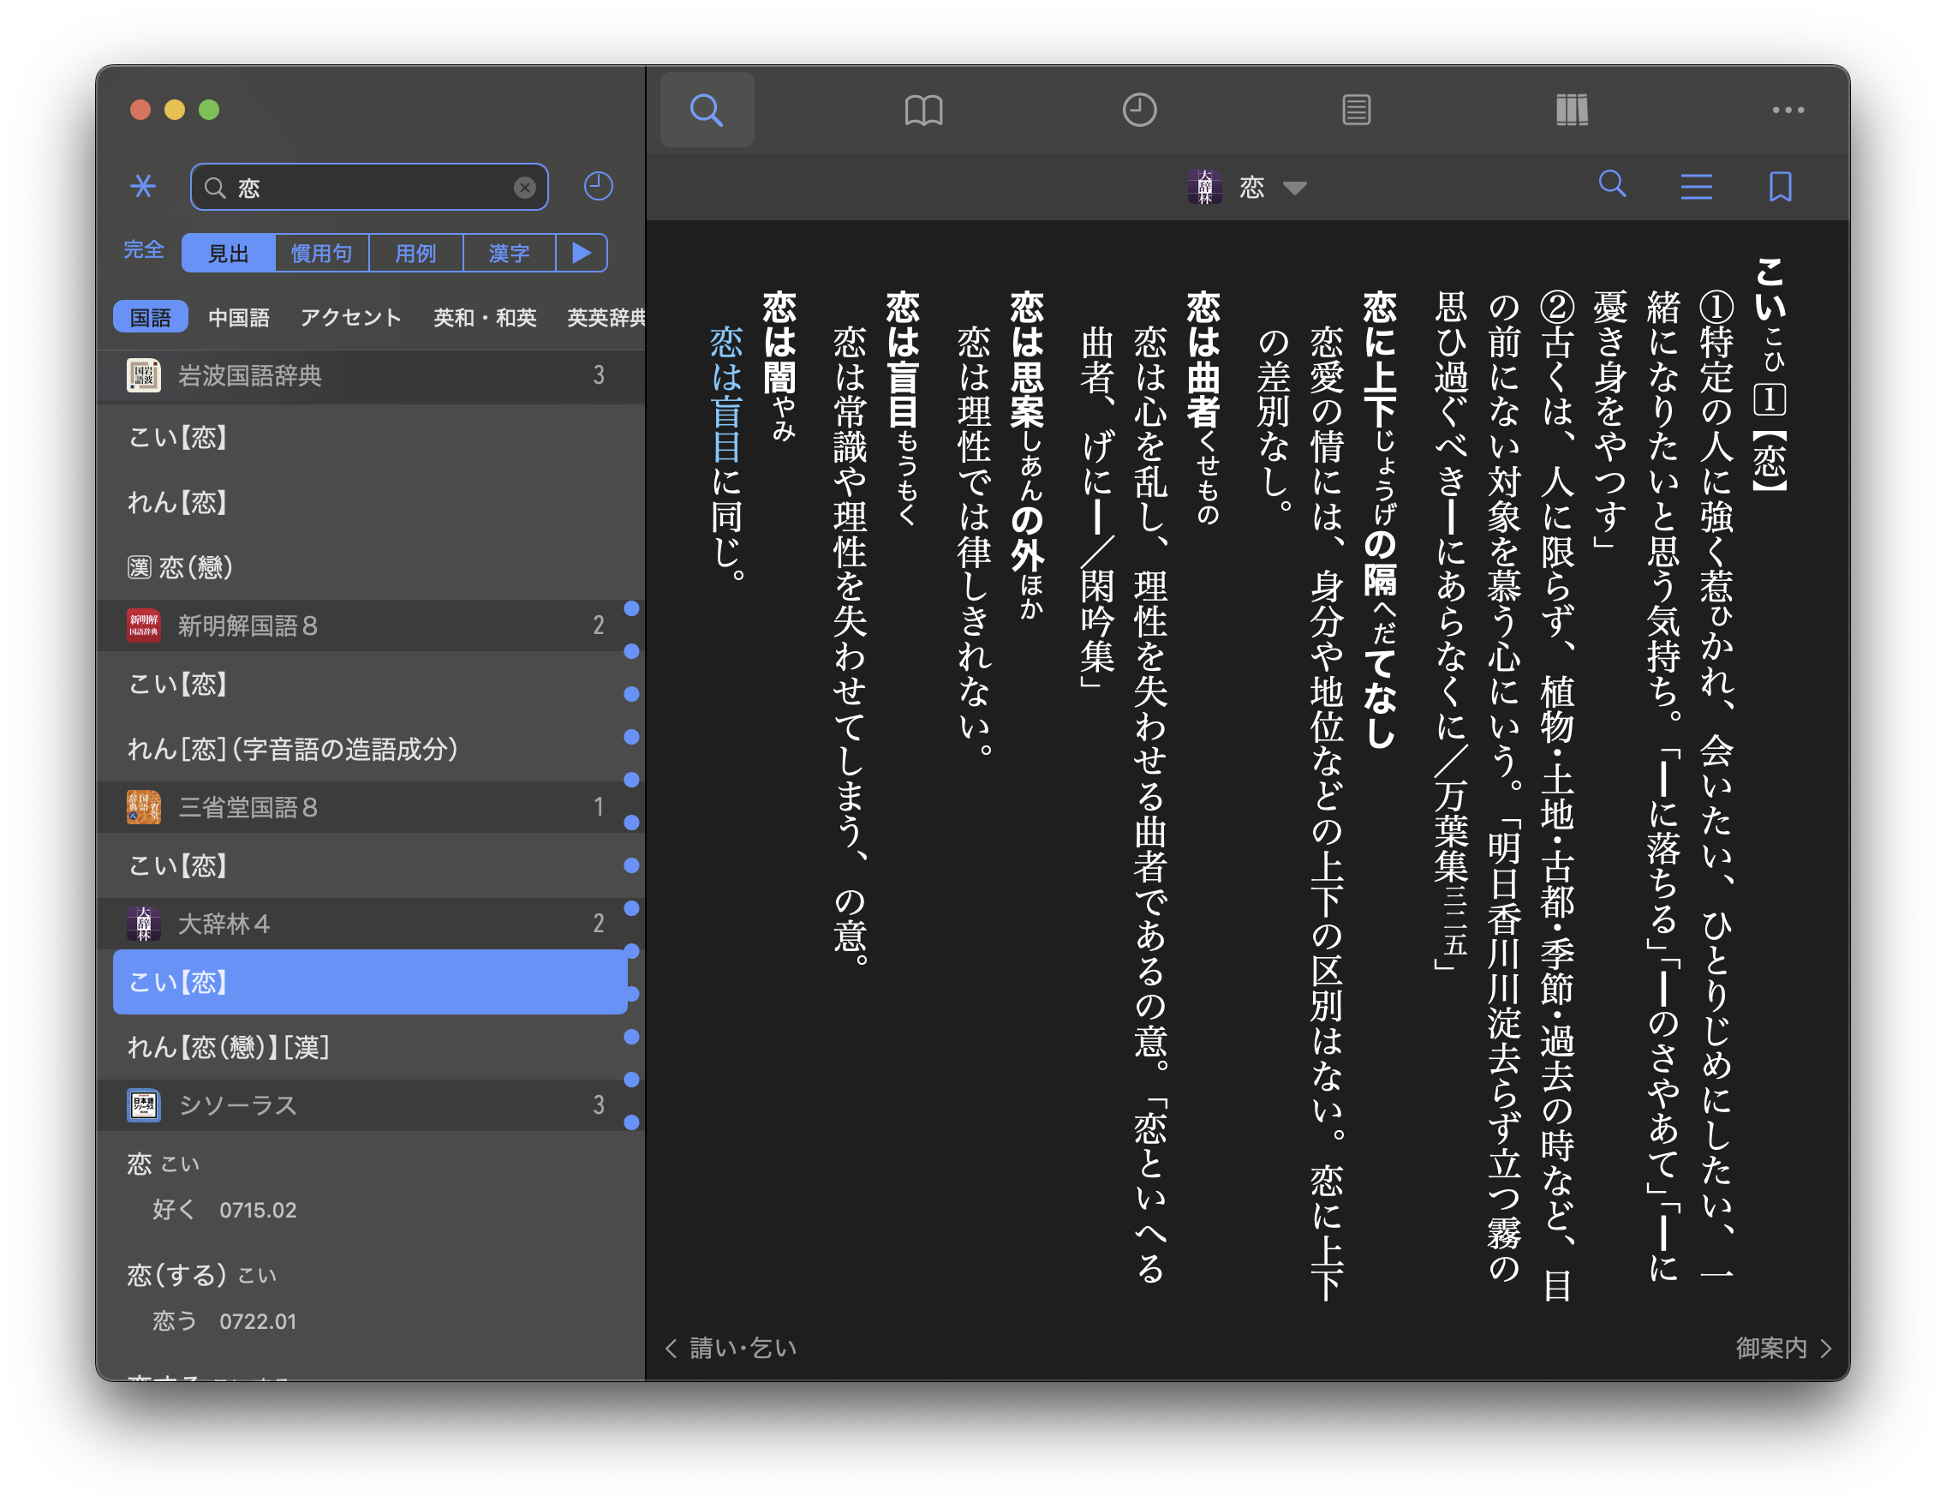Open the notes page icon tab
Screen dimensions: 1946x1508
(x=1355, y=110)
